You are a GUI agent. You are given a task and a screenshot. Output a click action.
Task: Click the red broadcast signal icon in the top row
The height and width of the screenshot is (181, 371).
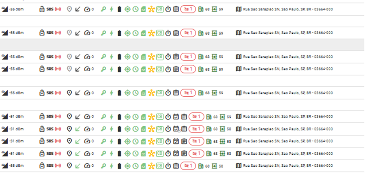[58, 9]
